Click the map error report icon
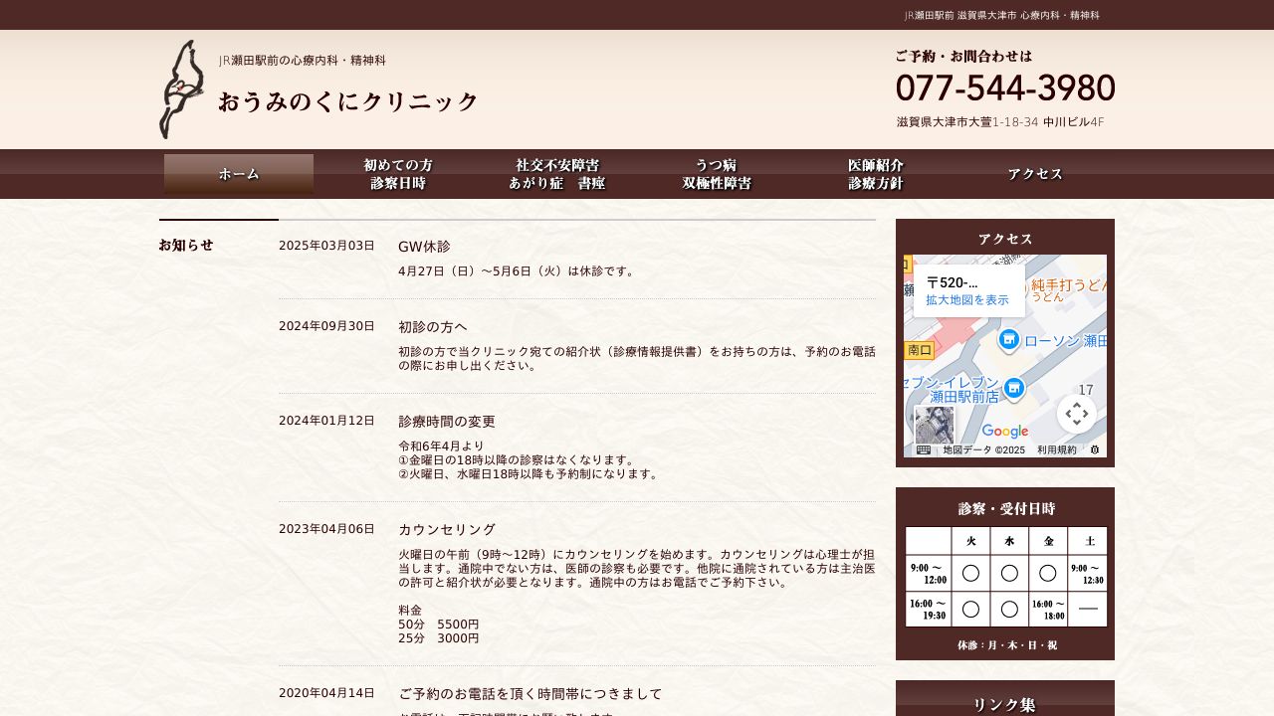Image resolution: width=1274 pixels, height=716 pixels. (x=1093, y=450)
